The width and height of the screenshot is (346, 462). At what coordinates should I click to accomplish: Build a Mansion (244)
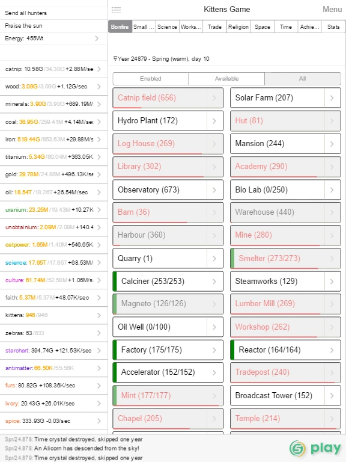[278, 144]
